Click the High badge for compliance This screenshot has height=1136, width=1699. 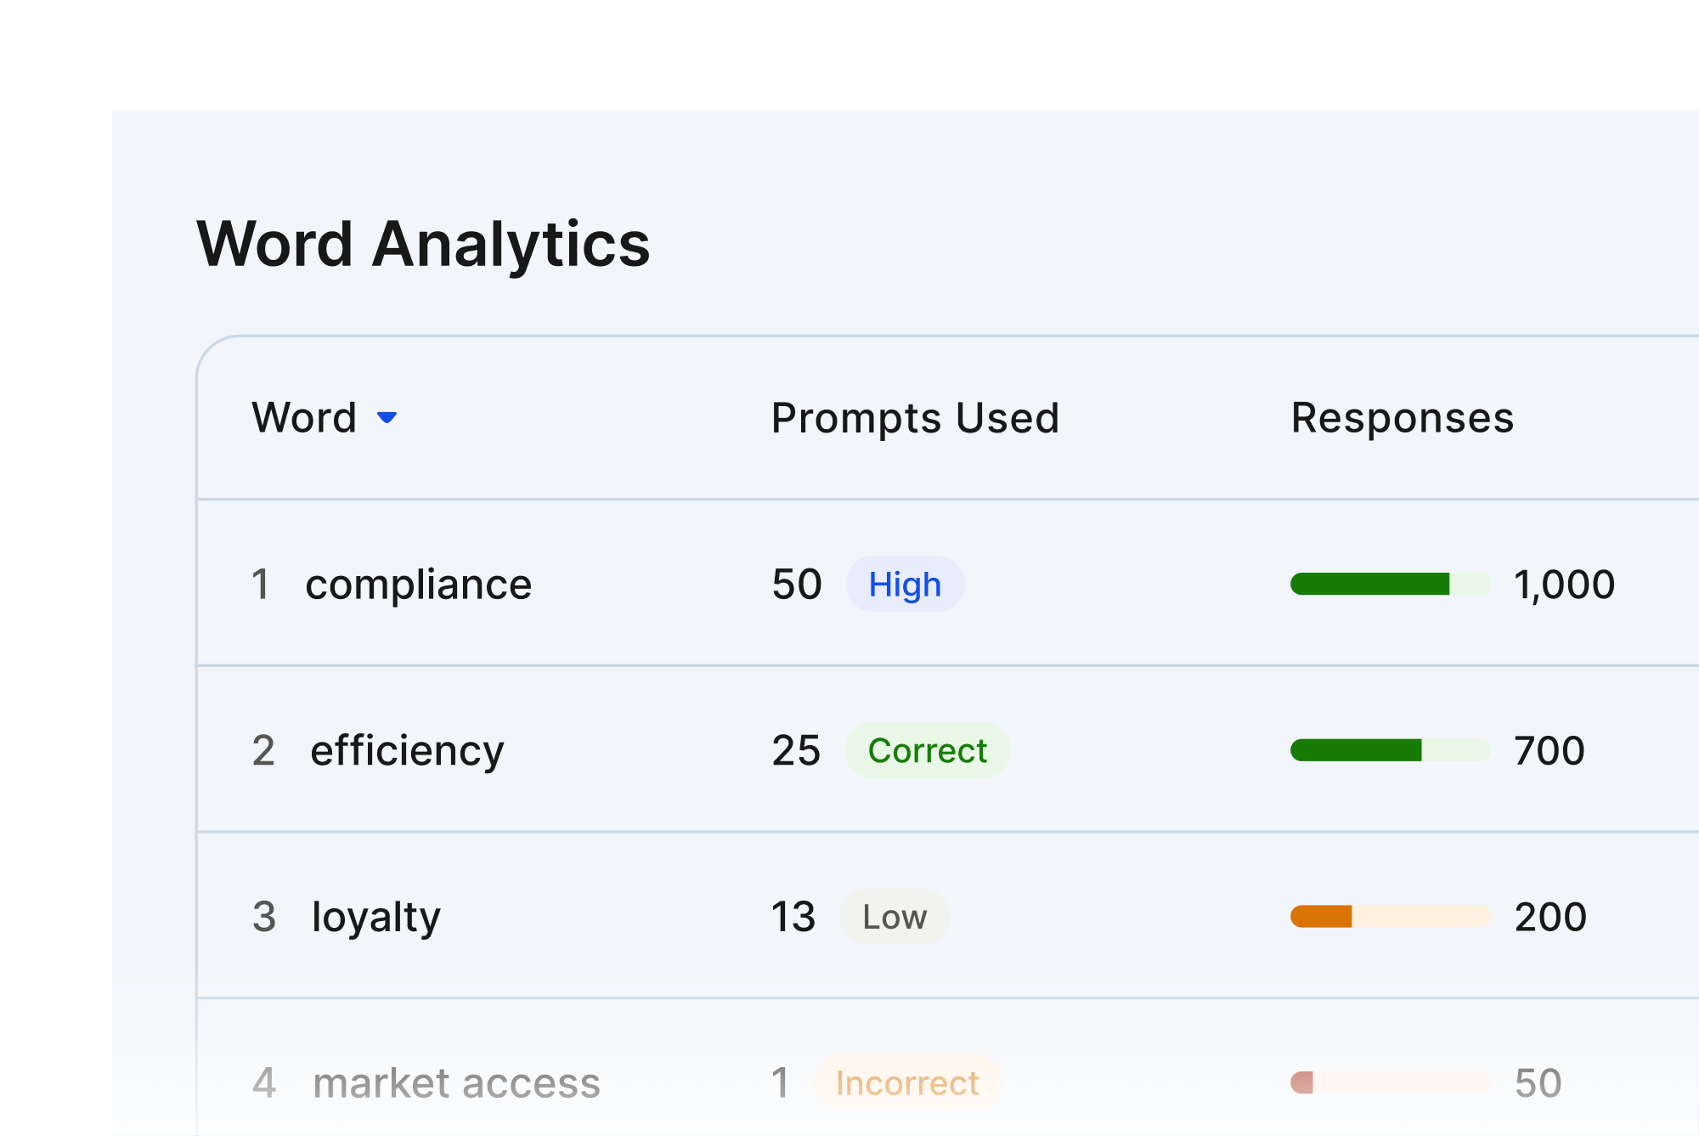(x=905, y=585)
